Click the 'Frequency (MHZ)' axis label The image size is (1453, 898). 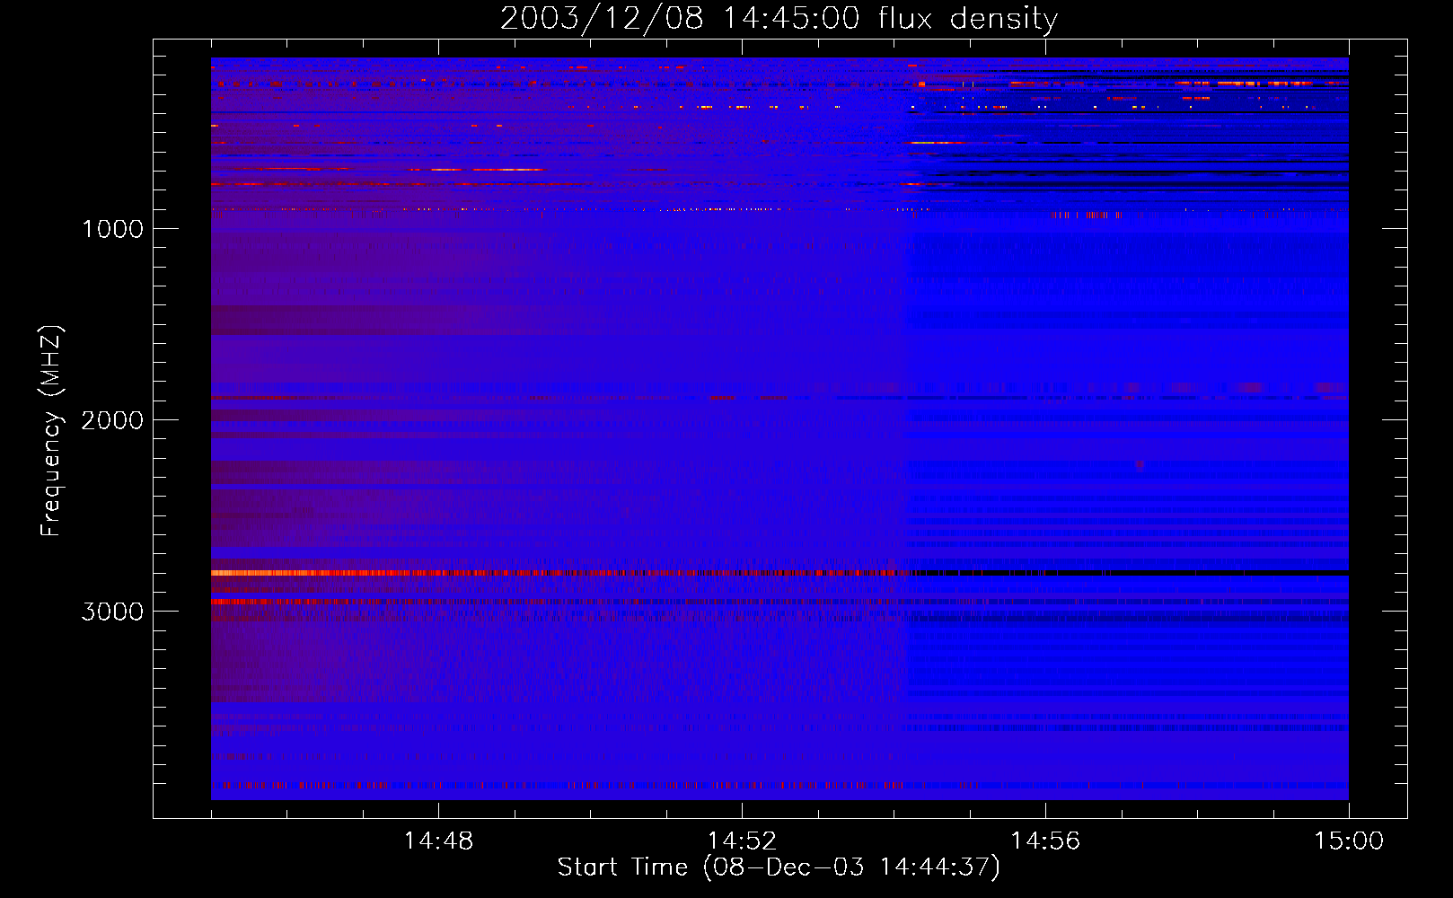click(x=51, y=431)
